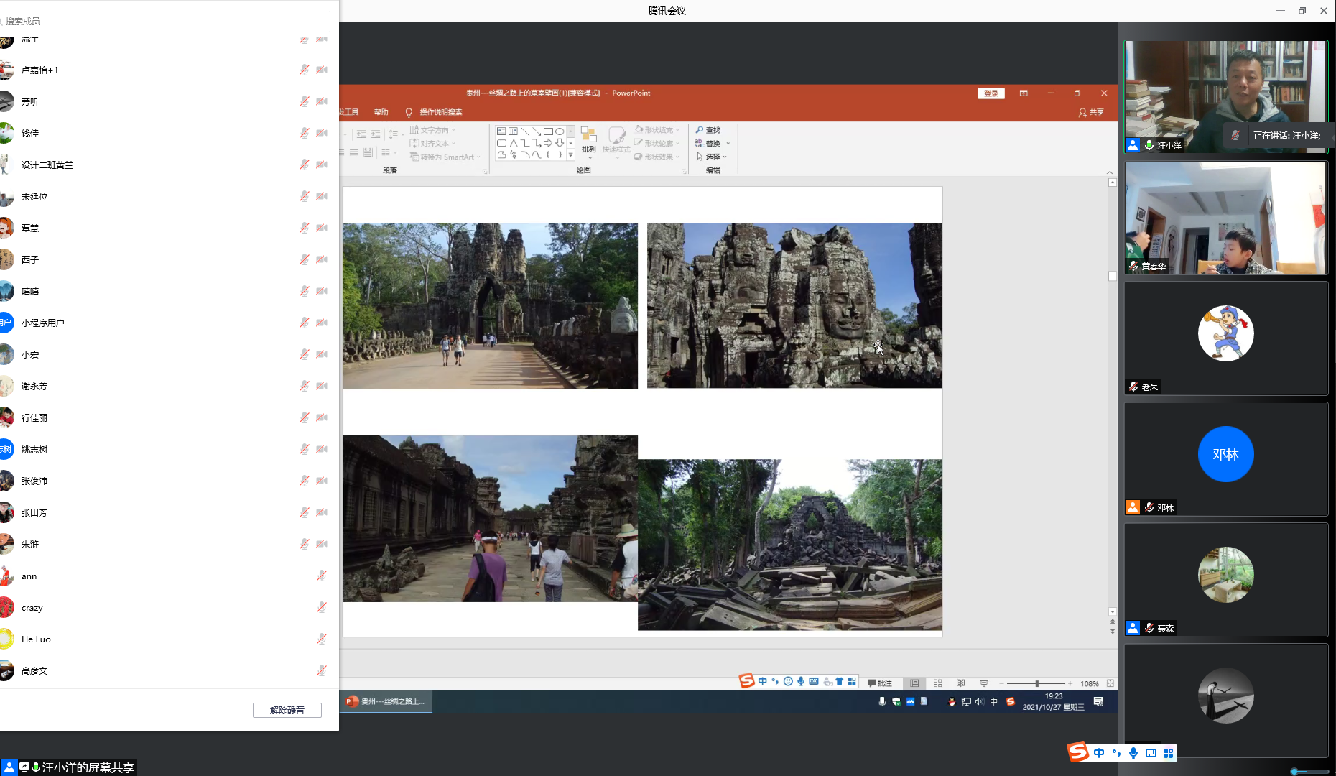Click the Sogou microphone icon in floating toolbar
The width and height of the screenshot is (1336, 776).
[x=1133, y=752]
